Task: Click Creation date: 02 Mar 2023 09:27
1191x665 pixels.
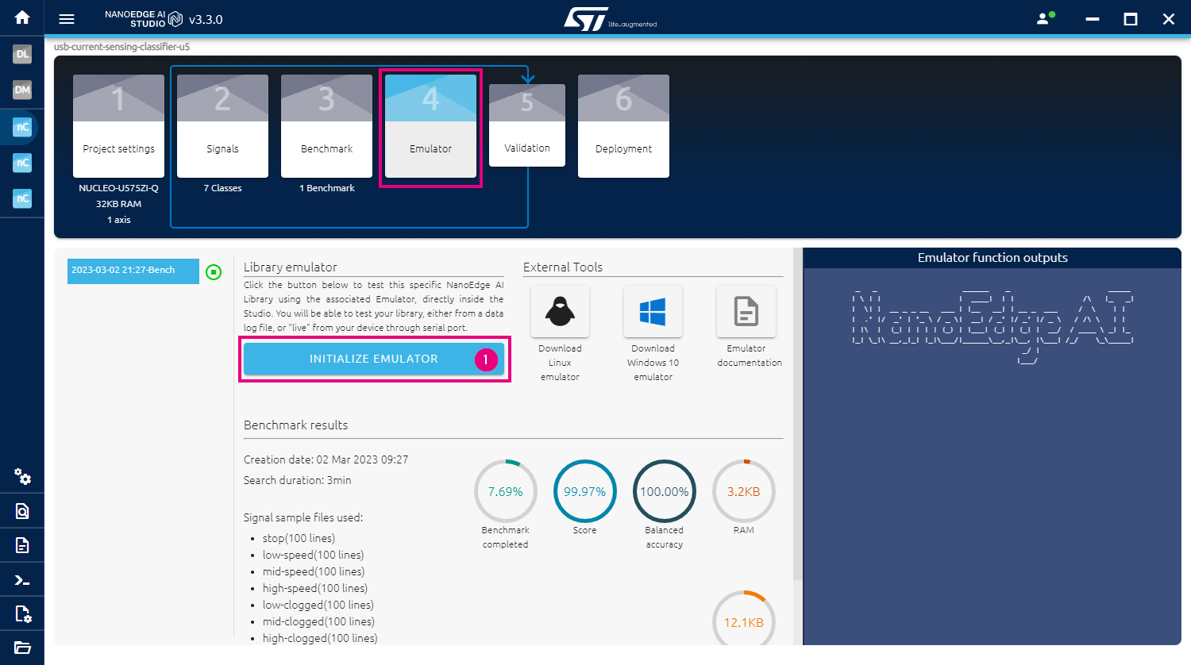Action: [x=326, y=459]
